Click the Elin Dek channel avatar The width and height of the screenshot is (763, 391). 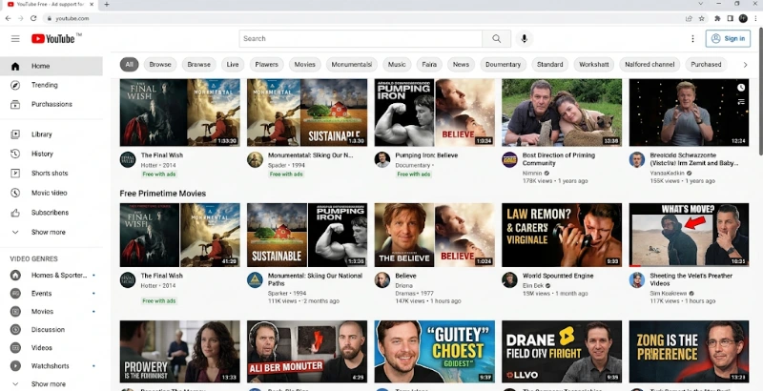(509, 280)
